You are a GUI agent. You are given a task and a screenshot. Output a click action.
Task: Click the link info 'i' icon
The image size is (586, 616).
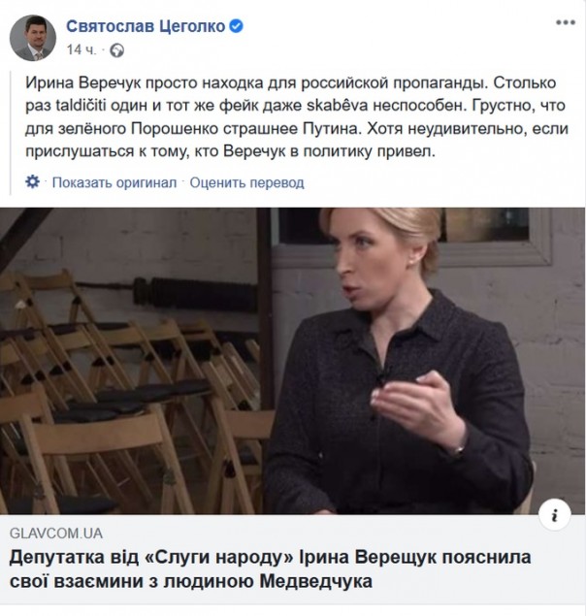click(555, 515)
